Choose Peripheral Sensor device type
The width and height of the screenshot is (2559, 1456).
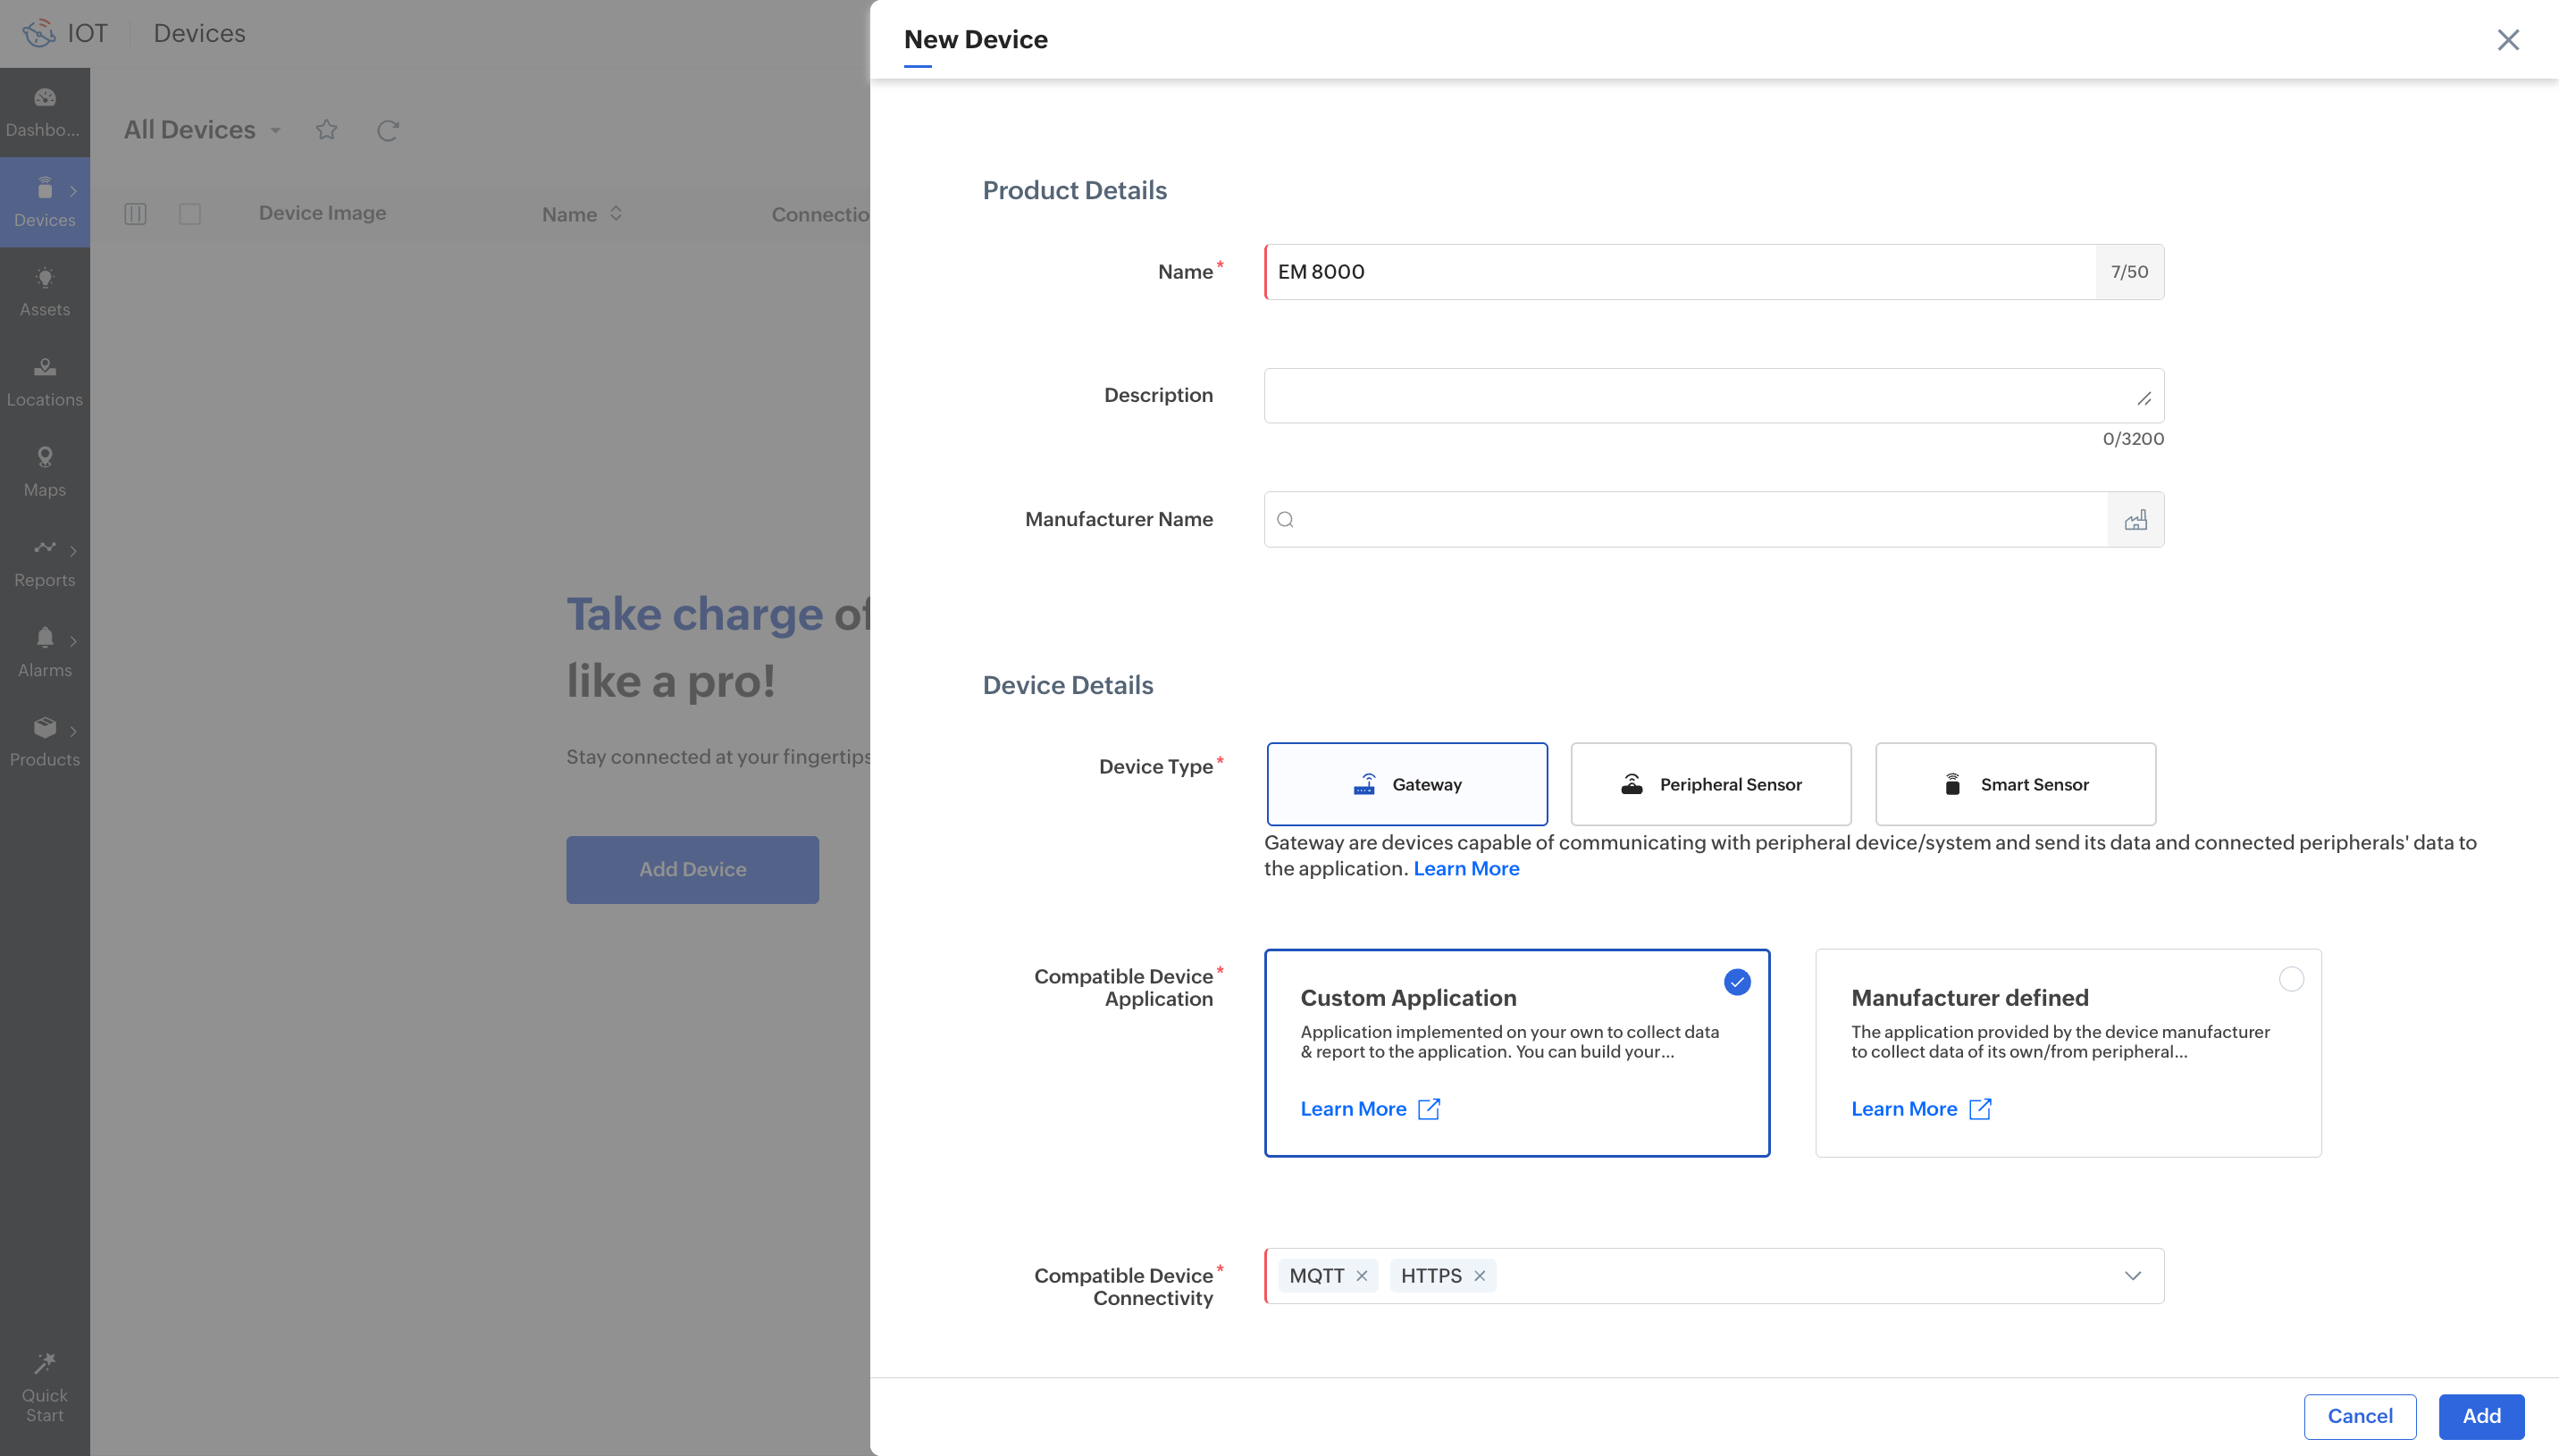pos(1710,784)
